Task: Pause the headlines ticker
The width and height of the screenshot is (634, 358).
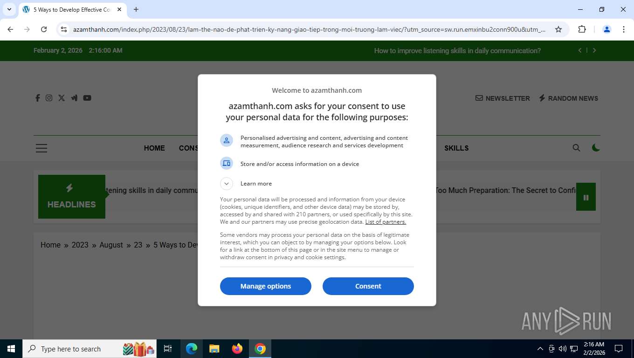Action: [586, 197]
